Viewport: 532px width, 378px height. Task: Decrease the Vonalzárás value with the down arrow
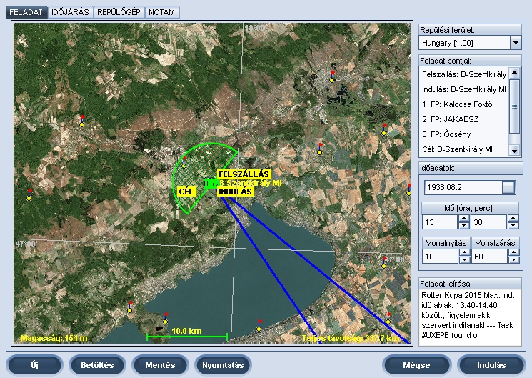pyautogui.click(x=513, y=259)
